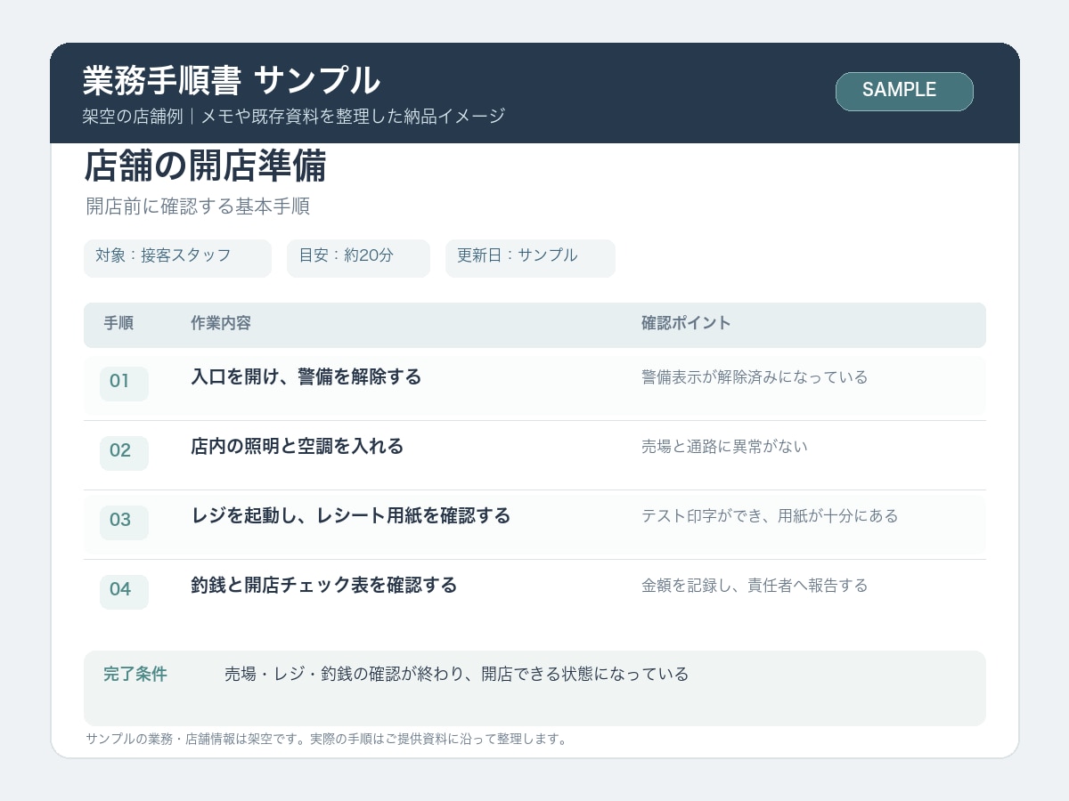Click 警備表示が解除済みになっている
The image size is (1069, 801).
[755, 377]
